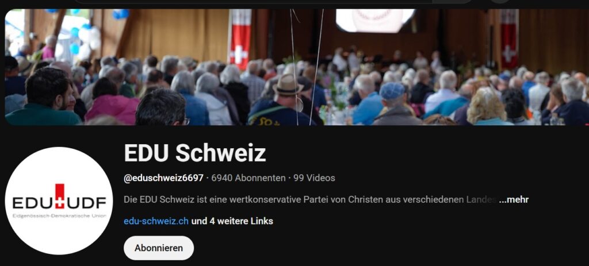The width and height of the screenshot is (589, 266).
Task: Click the left Swiss flag in banner
Action: click(x=239, y=40)
